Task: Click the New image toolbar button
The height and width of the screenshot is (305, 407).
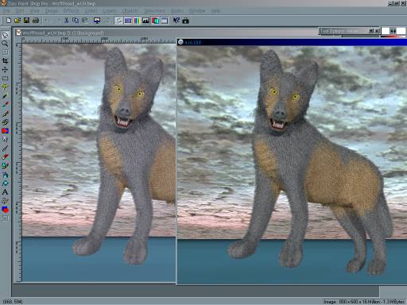Action: click(9, 21)
